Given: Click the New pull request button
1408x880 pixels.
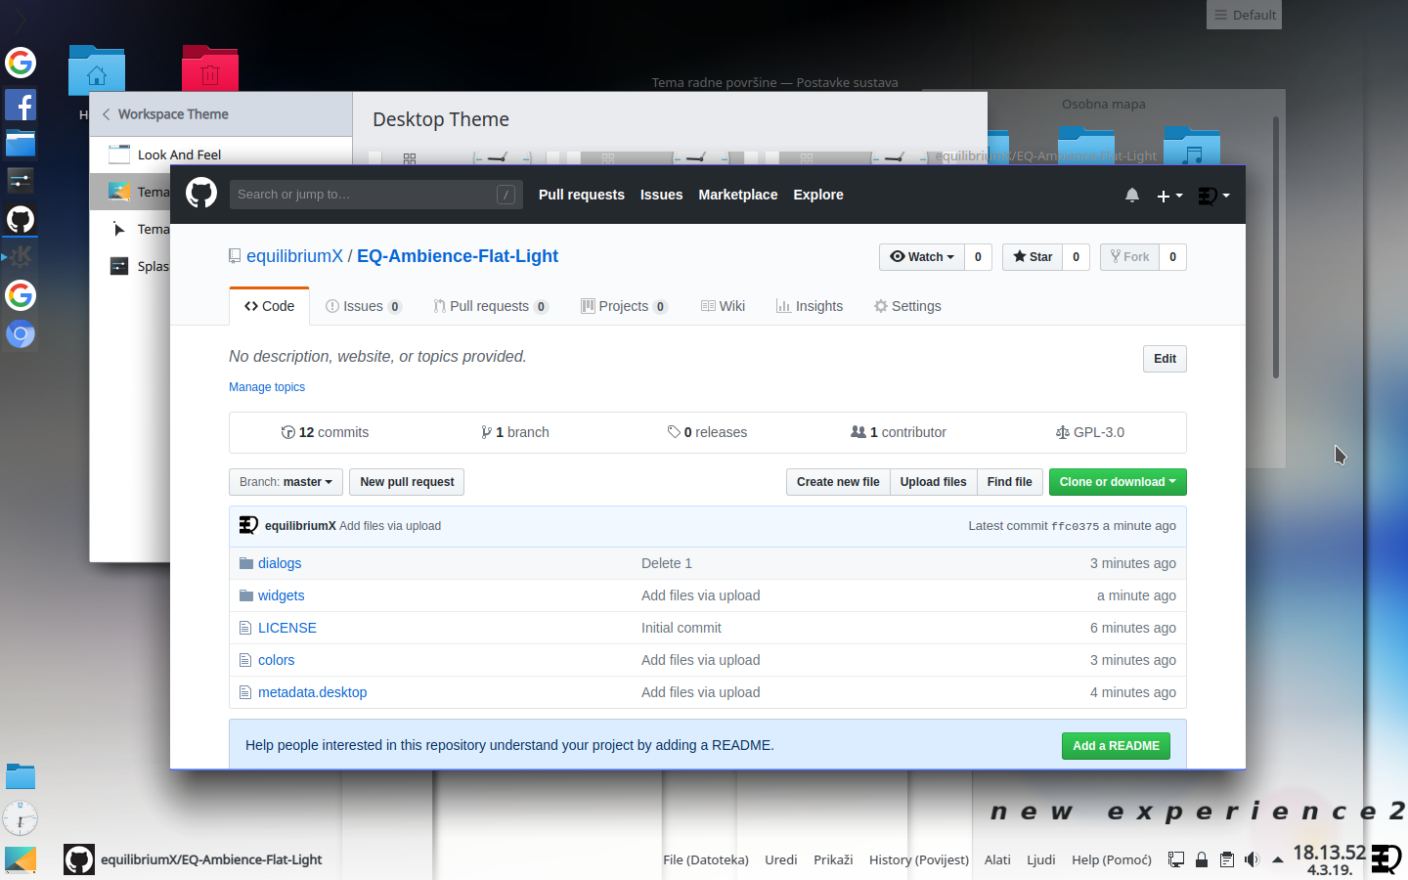Looking at the screenshot, I should click(x=407, y=482).
